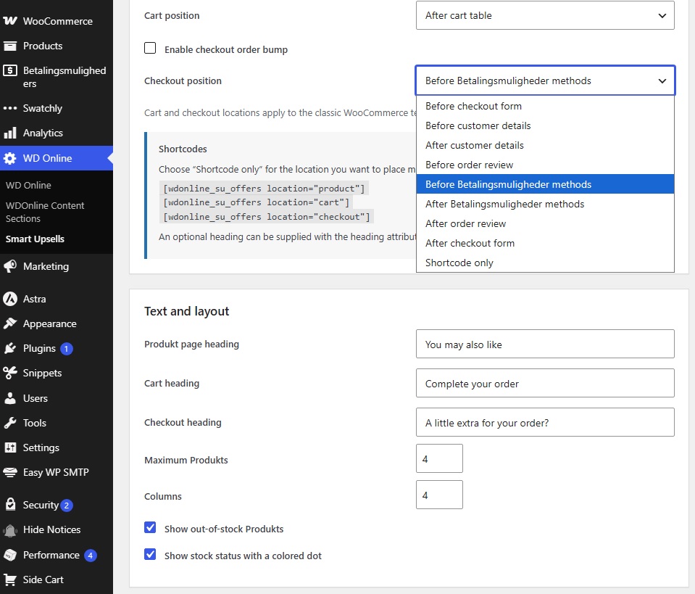695x594 pixels.
Task: Pick Before order review option
Action: point(545,165)
